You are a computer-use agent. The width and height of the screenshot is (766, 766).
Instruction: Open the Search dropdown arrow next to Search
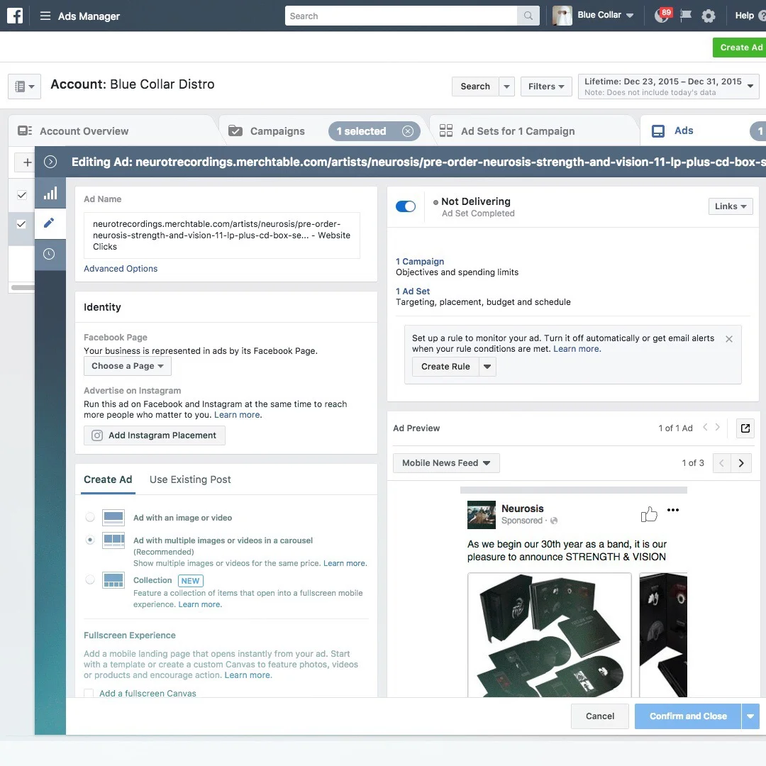[506, 87]
